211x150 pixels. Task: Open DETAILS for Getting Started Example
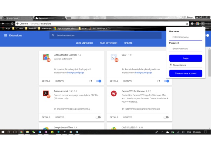[x=46, y=81]
